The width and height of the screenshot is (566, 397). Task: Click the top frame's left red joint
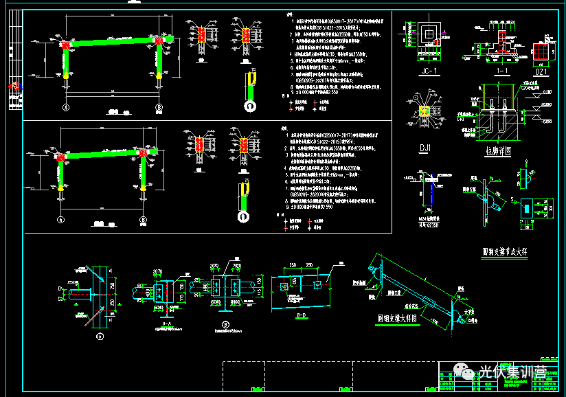click(66, 46)
